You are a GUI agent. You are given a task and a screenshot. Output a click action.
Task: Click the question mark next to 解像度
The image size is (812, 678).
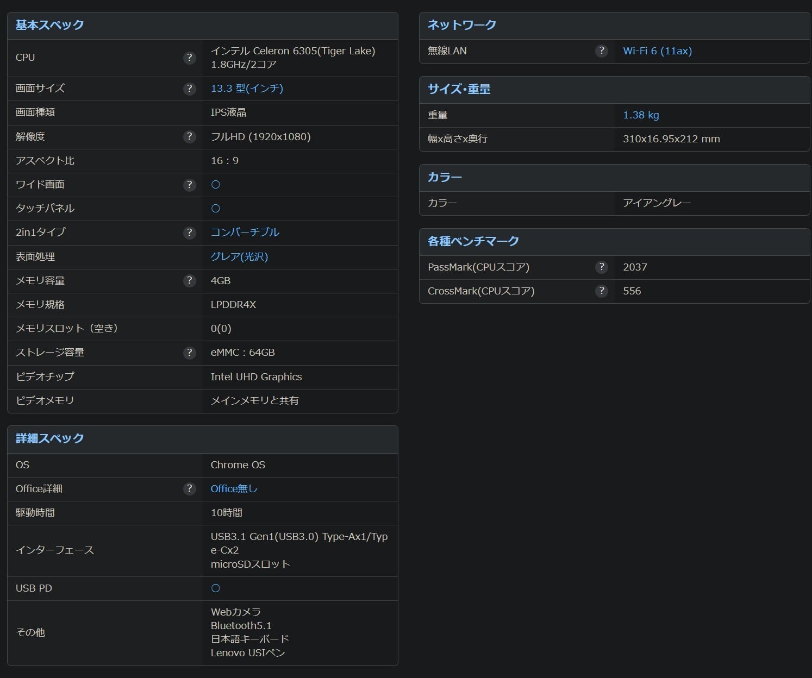(x=189, y=136)
